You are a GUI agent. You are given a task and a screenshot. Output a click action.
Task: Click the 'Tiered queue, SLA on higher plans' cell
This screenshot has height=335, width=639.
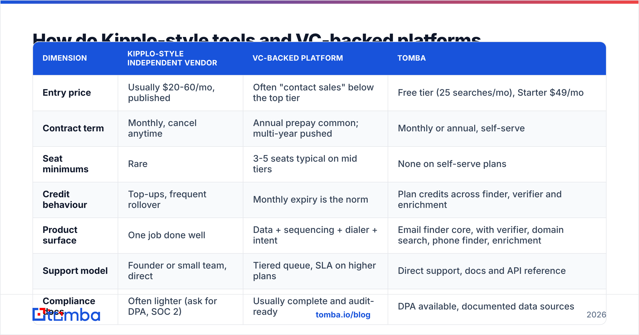point(316,271)
